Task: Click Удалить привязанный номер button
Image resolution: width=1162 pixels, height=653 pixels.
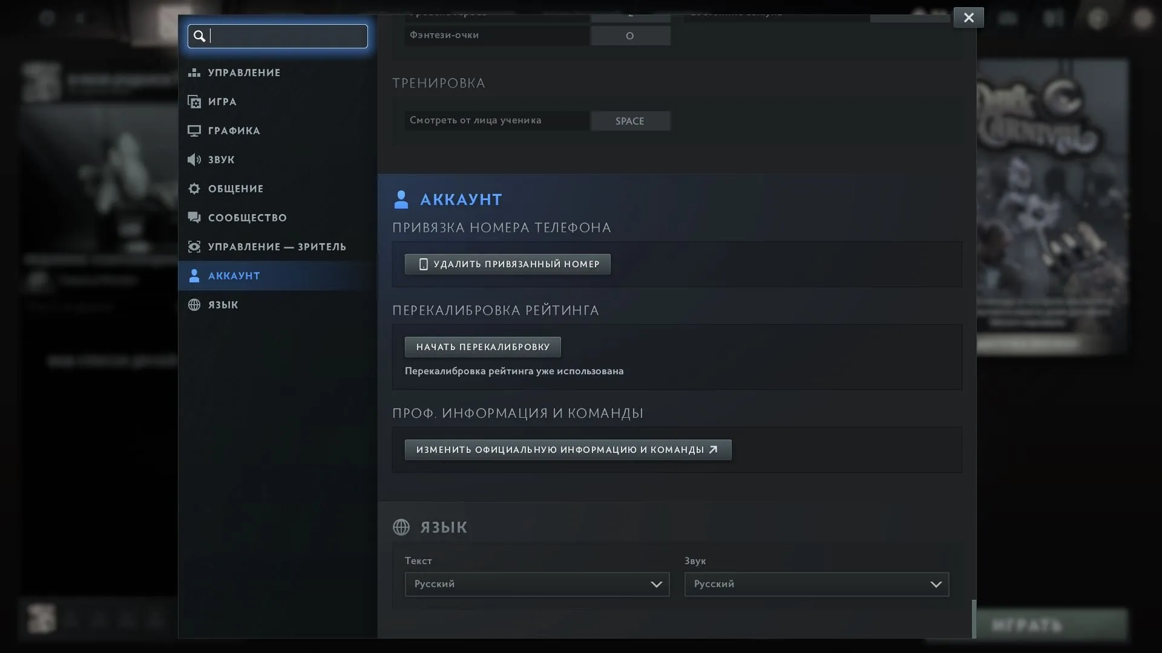Action: point(508,264)
